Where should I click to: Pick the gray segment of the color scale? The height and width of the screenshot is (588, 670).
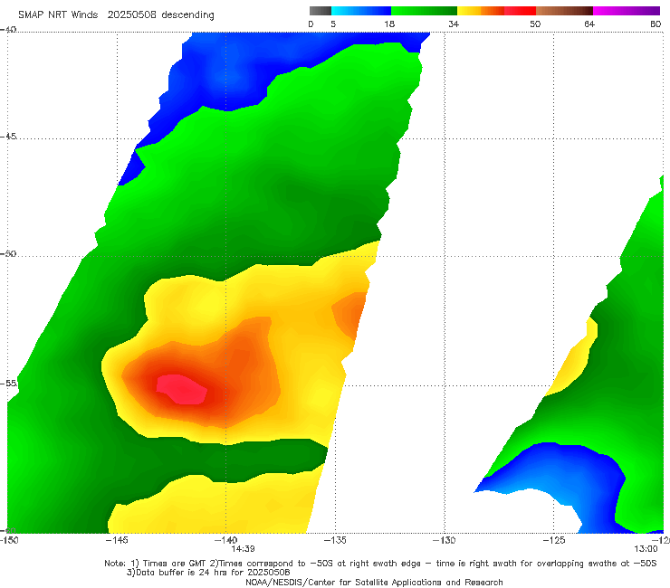320,11
